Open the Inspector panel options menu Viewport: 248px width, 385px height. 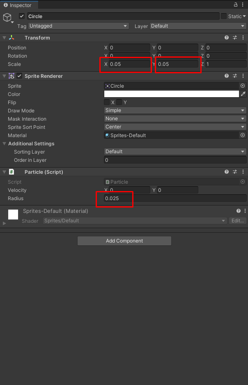click(x=243, y=5)
